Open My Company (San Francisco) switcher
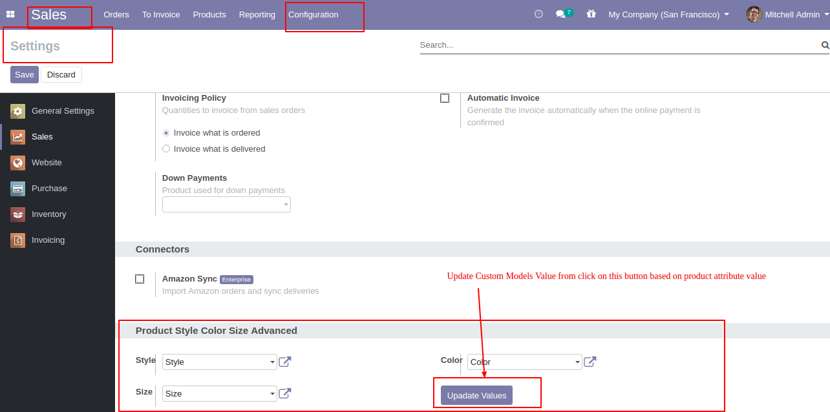The image size is (830, 412). point(668,14)
